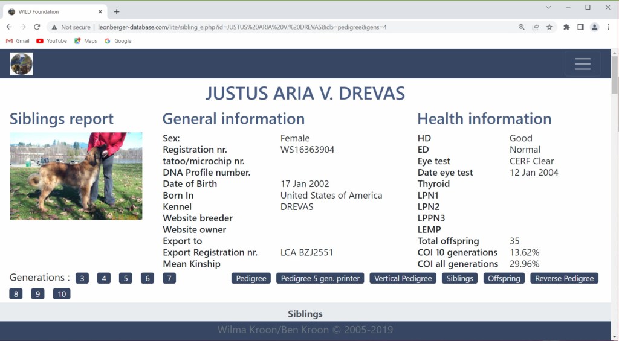619x341 pixels.
Task: View the Offspring list
Action: 504,278
